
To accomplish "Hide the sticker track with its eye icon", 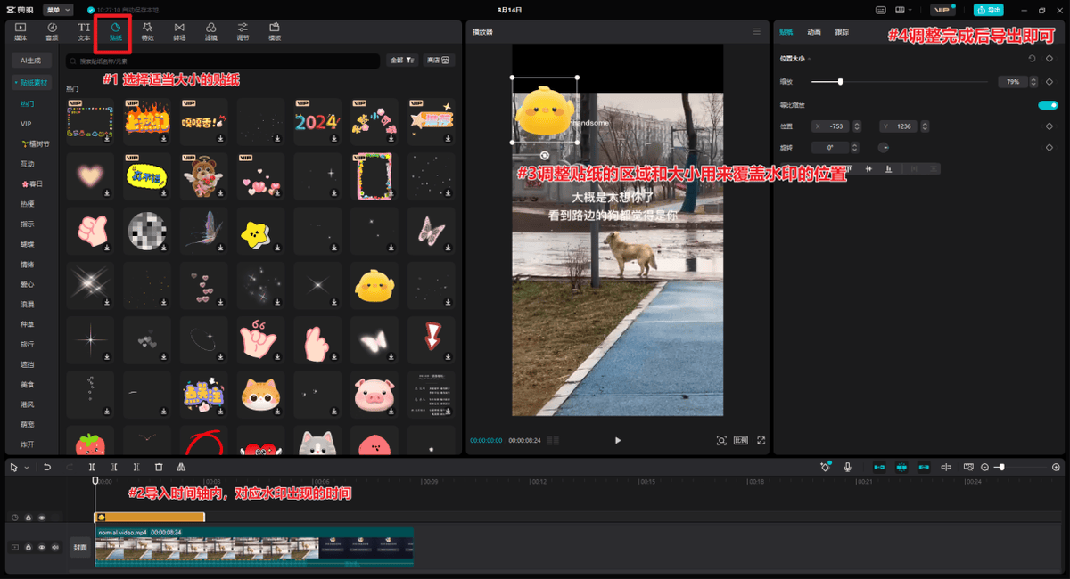I will (x=41, y=518).
